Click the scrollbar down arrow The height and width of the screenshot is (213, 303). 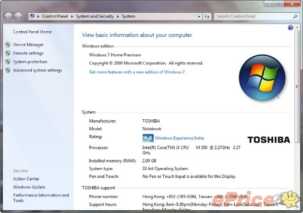click(x=297, y=207)
